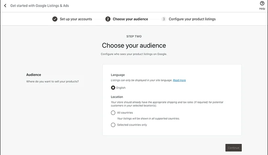
Task: Choose the All countries radio option
Action: click(113, 113)
